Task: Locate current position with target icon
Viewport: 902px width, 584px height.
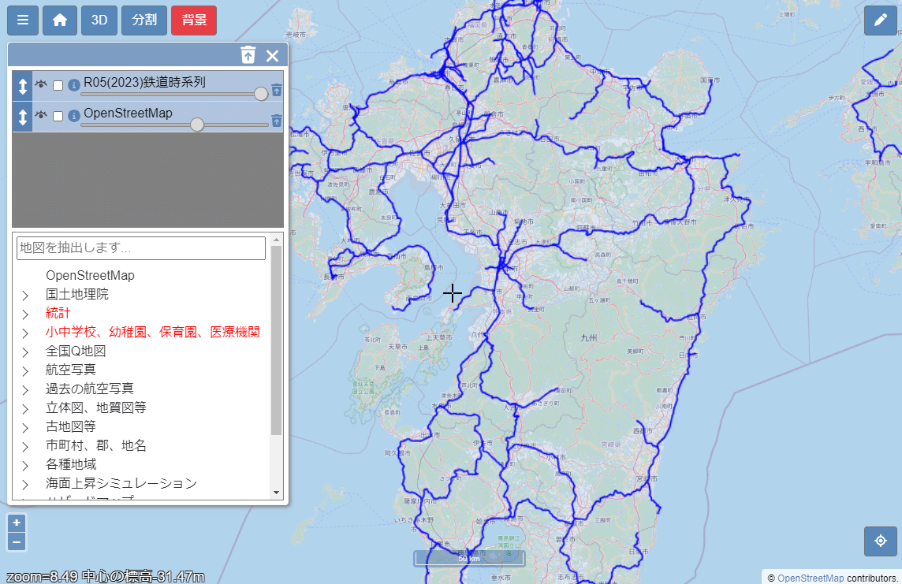Action: tap(880, 541)
